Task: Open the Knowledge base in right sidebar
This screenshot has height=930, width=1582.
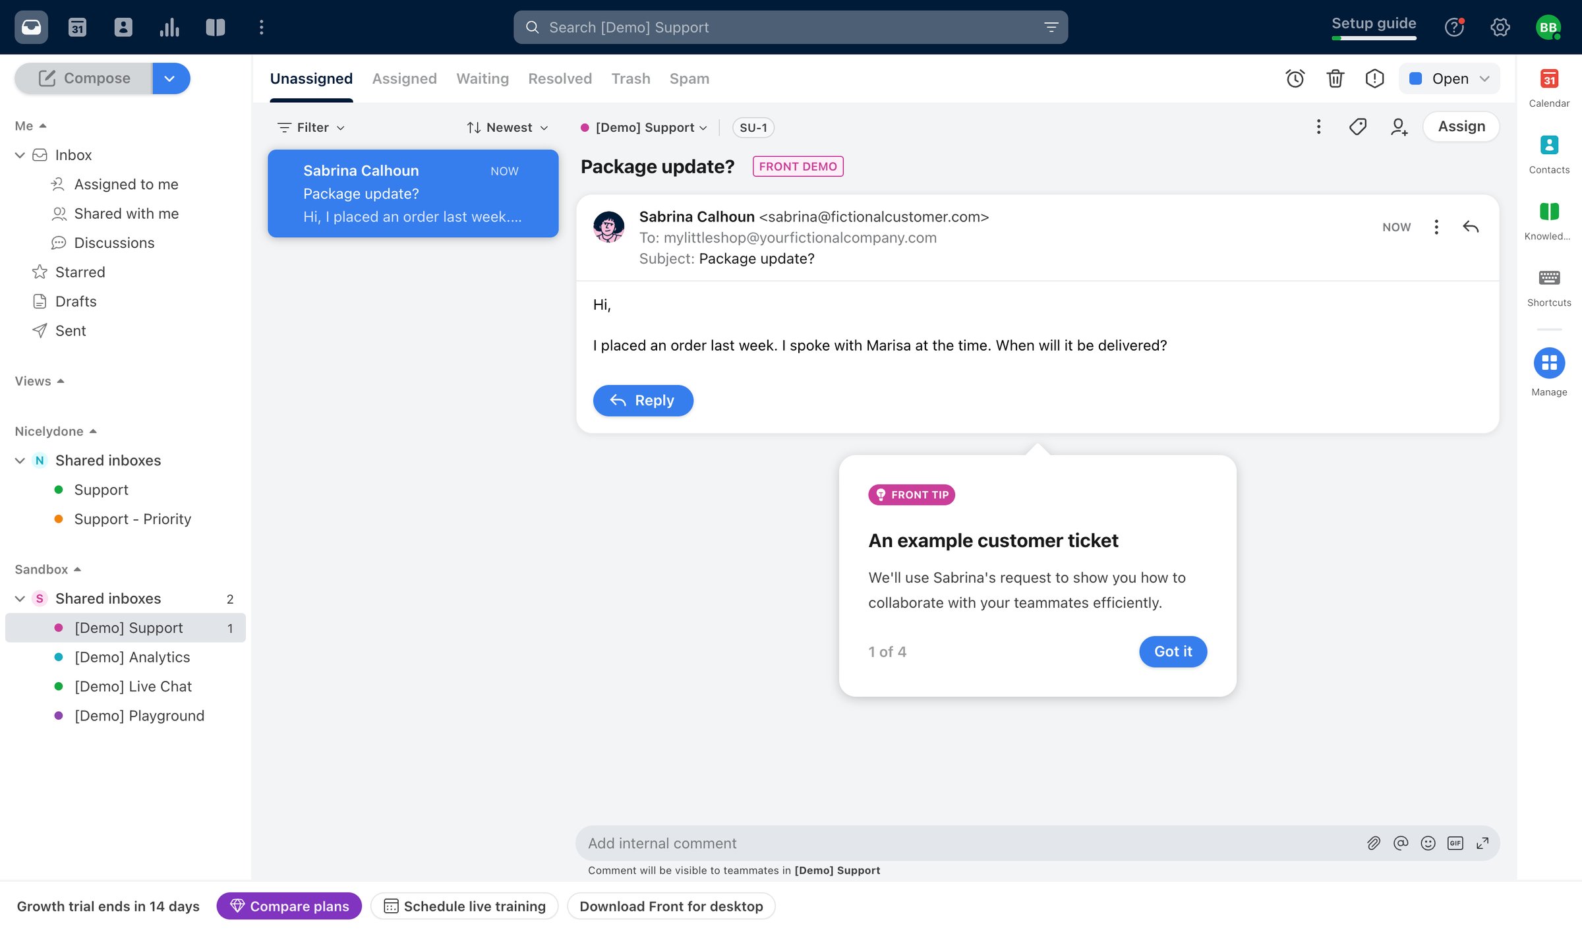Action: [1549, 221]
